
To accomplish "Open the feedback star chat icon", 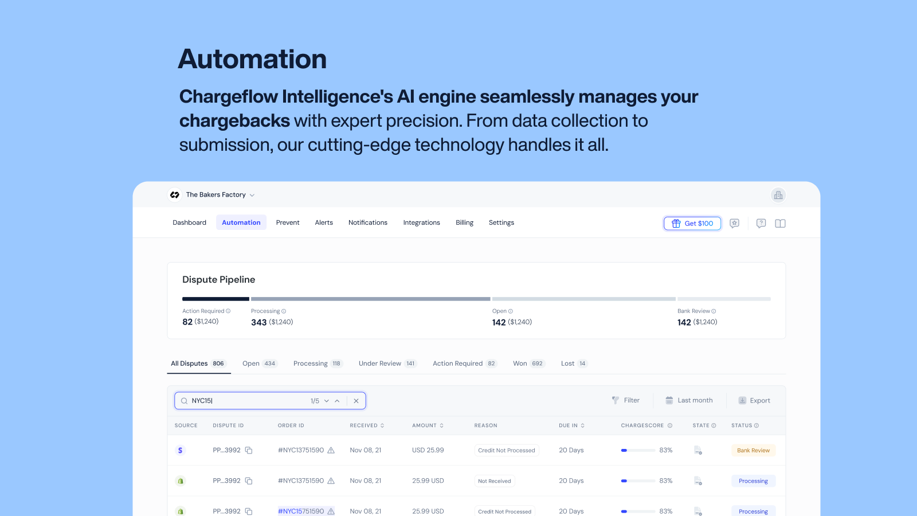I will [x=735, y=223].
